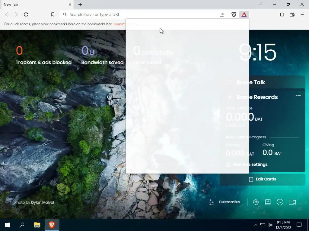Open settings gear icon on new tab page
The height and width of the screenshot is (231, 309).
coord(256,202)
